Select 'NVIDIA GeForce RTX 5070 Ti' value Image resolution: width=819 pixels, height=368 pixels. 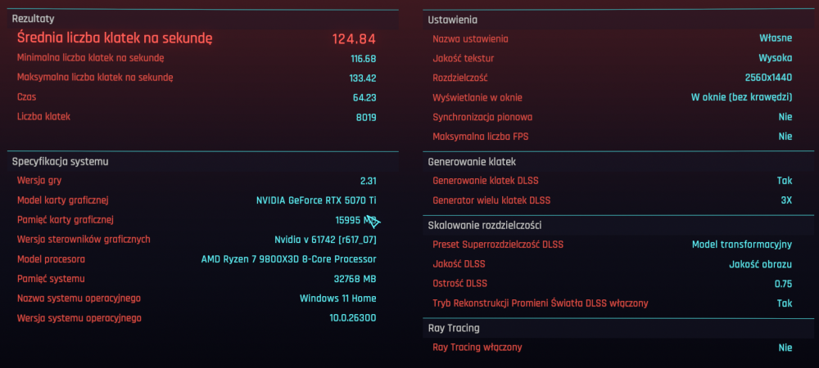[x=316, y=200]
